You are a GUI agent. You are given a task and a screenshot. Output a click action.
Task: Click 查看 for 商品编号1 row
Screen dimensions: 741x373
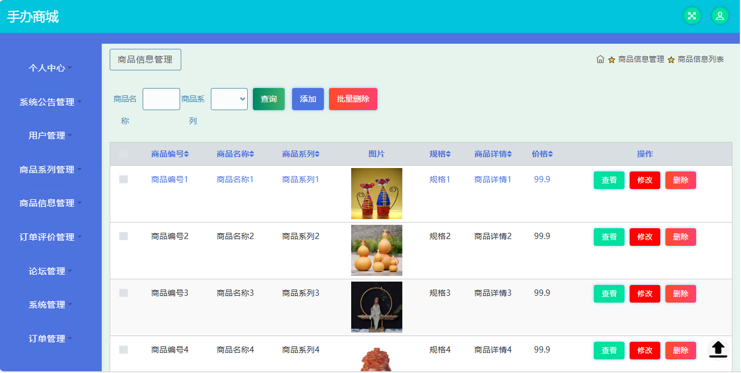[609, 180]
